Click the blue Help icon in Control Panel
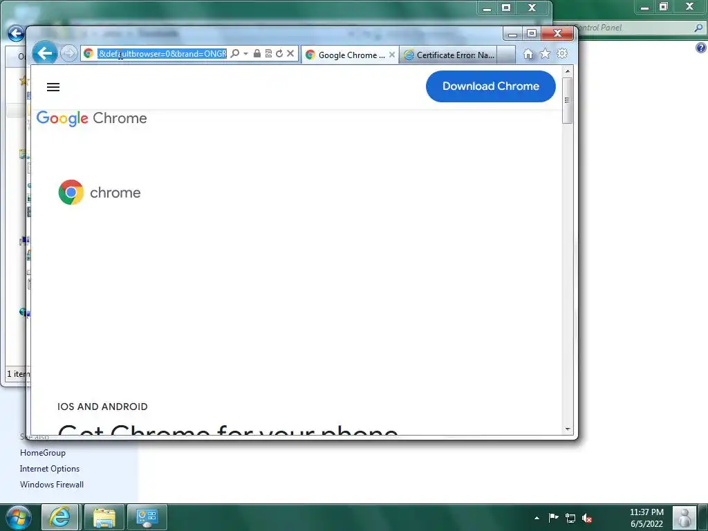 coord(701,48)
